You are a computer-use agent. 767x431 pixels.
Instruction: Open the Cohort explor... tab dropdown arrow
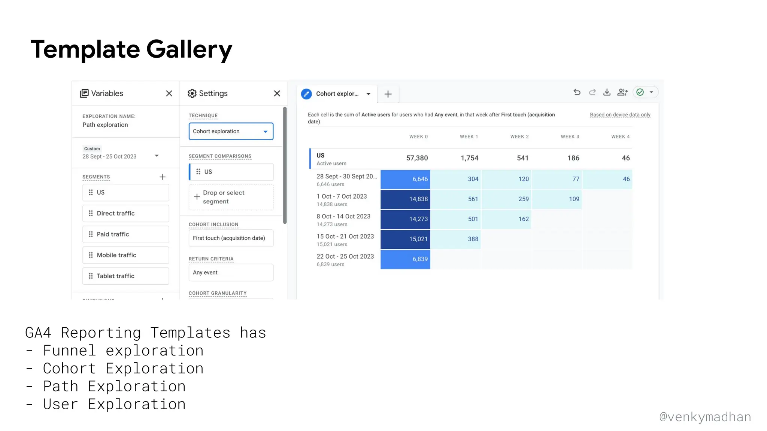(369, 94)
